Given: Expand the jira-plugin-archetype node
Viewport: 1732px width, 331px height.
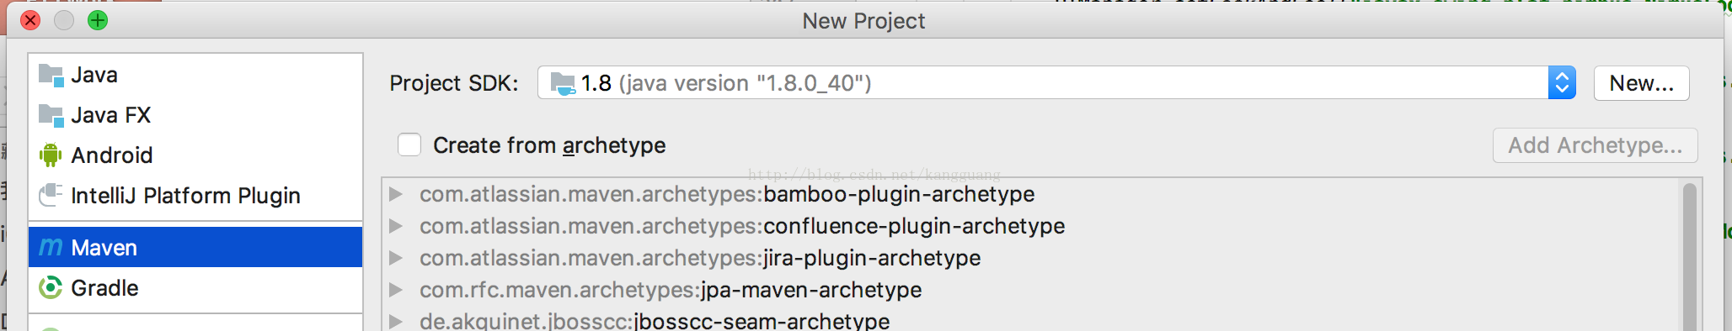Looking at the screenshot, I should pyautogui.click(x=395, y=259).
